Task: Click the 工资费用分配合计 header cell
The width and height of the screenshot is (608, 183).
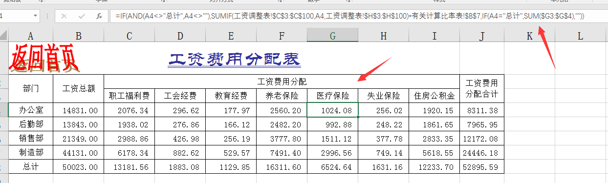Action: (481, 88)
